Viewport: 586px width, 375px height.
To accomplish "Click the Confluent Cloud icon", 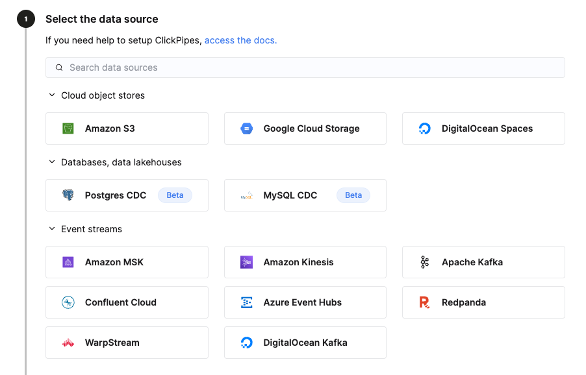I will 68,302.
